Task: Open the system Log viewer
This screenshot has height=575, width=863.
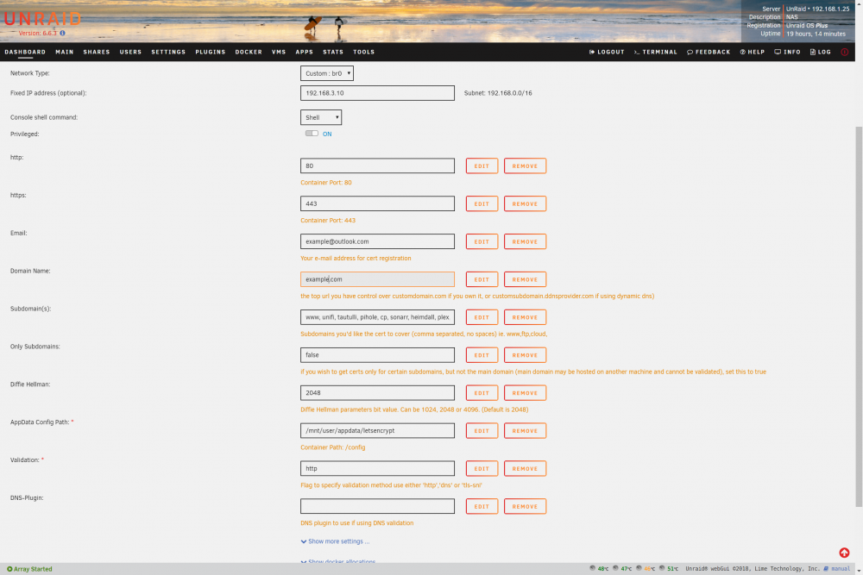Action: pyautogui.click(x=820, y=52)
